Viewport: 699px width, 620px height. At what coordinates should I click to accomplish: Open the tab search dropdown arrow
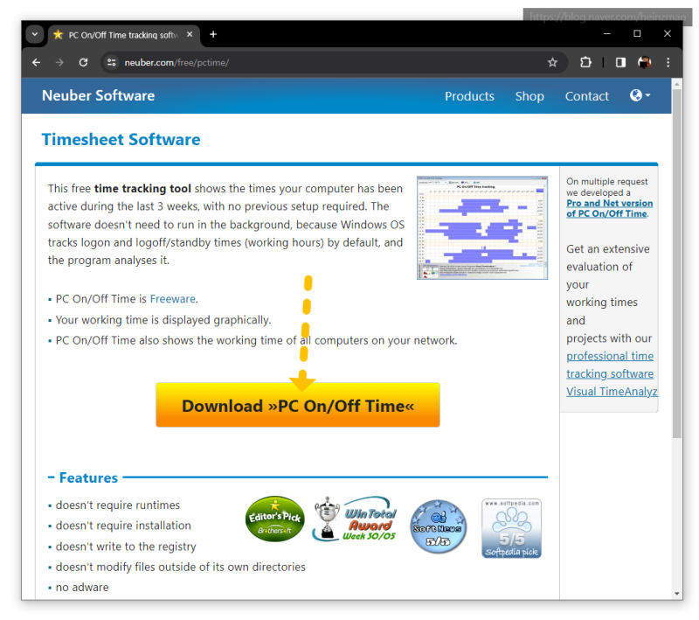(35, 34)
